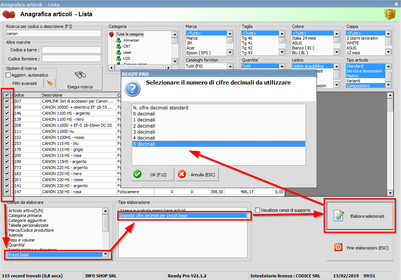Click down arrow of Categoria tree scrollbar
This screenshot has height=280, width=401.
tap(175, 61)
